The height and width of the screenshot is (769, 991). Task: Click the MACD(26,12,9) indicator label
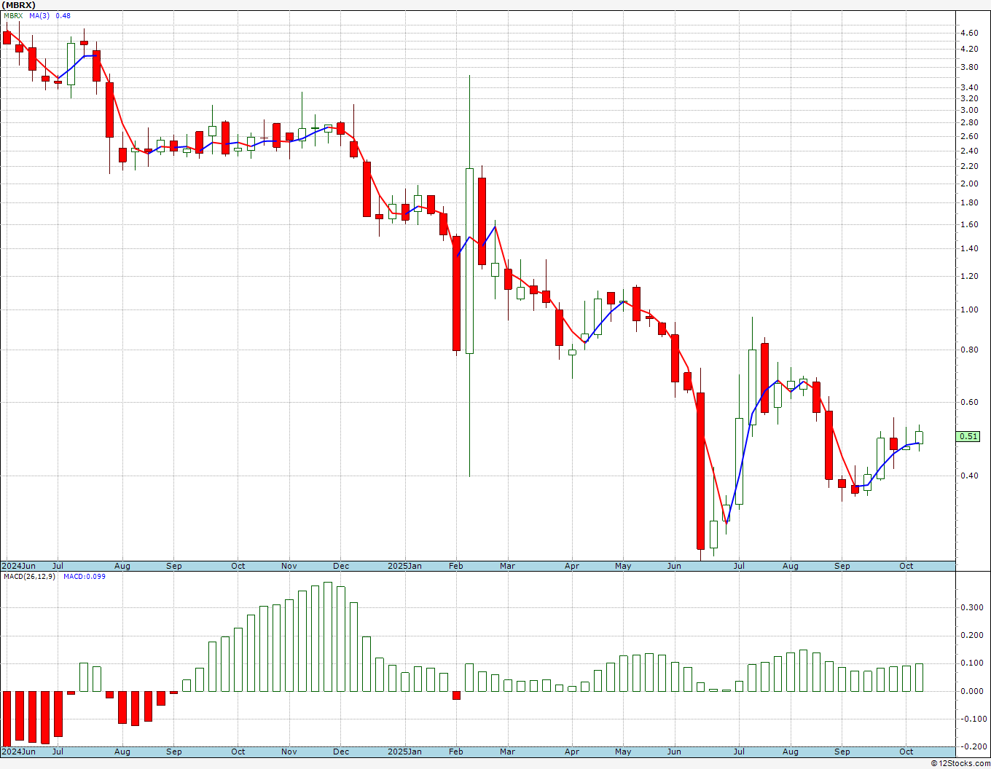tap(29, 577)
